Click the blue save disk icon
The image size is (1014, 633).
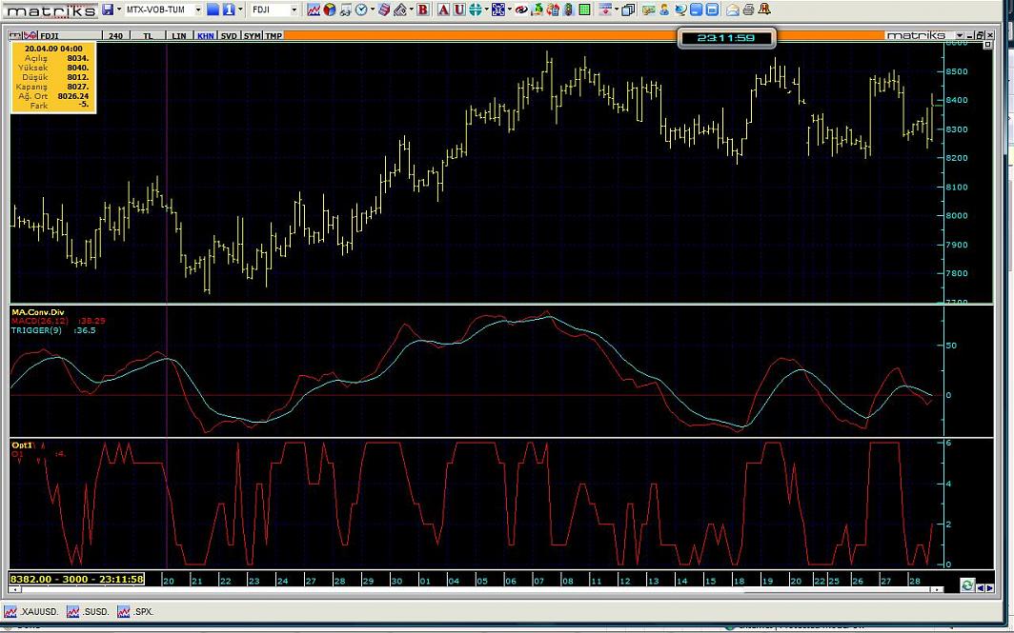108,10
